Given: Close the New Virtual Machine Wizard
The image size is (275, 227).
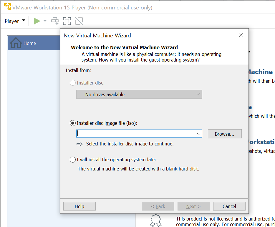Looking at the screenshot, I should (x=241, y=35).
